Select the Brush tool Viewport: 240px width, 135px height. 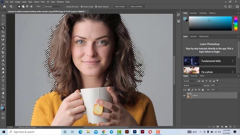3,48
